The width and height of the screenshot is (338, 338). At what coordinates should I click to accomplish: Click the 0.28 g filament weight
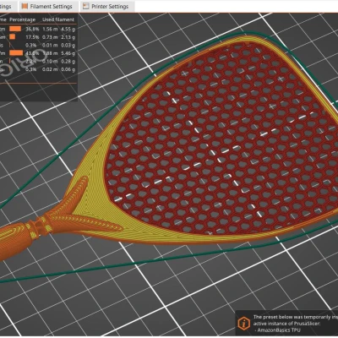click(68, 62)
